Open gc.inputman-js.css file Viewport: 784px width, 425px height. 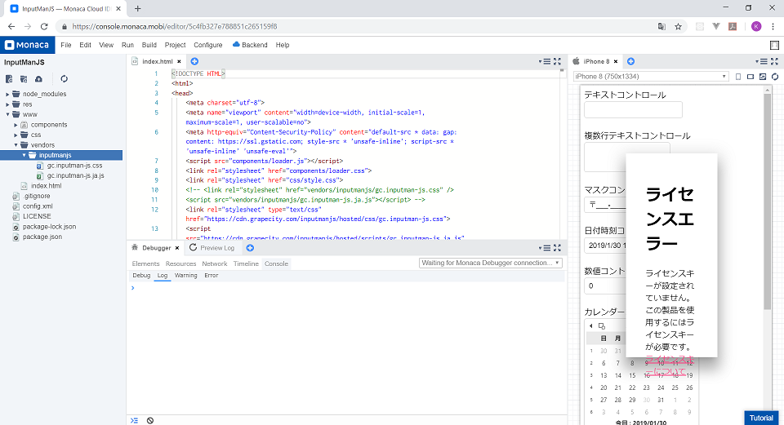coord(74,166)
